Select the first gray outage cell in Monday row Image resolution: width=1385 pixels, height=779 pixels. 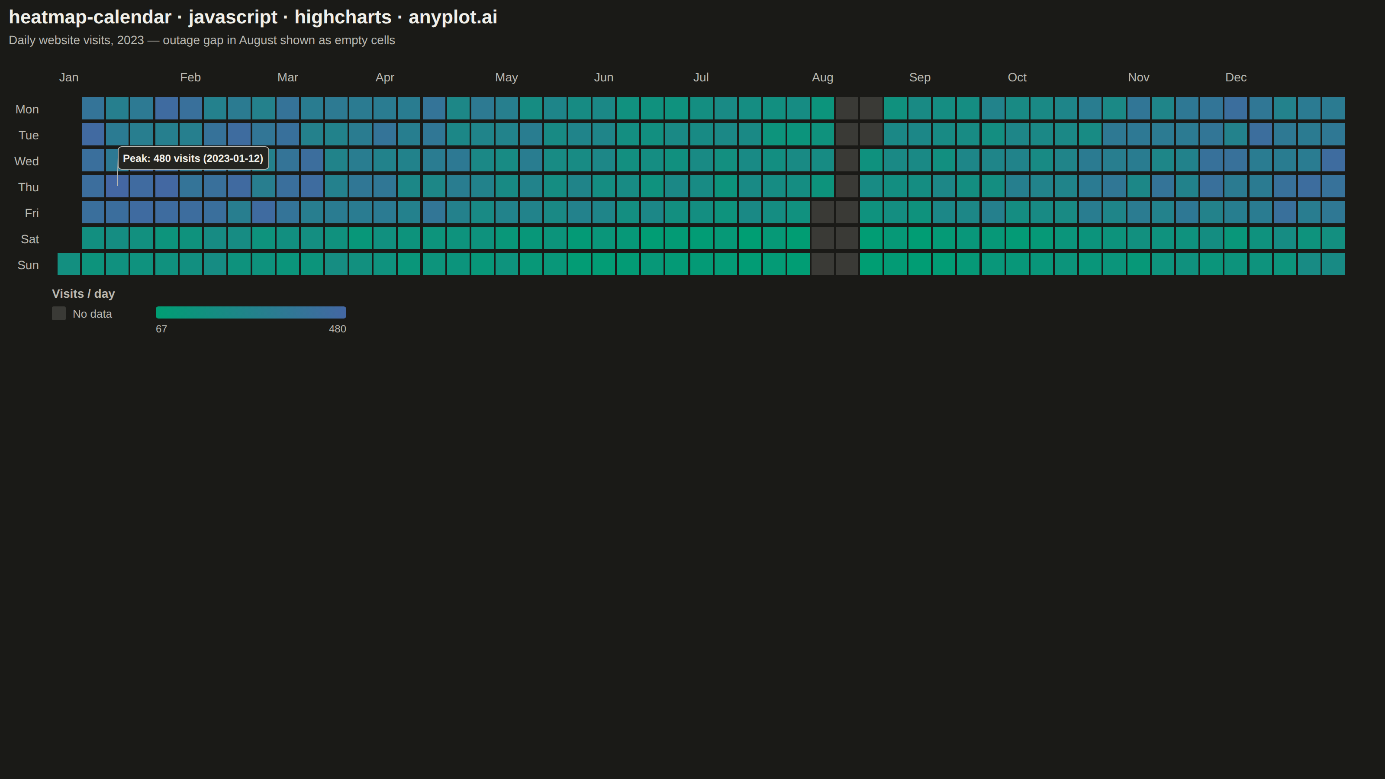tap(847, 108)
